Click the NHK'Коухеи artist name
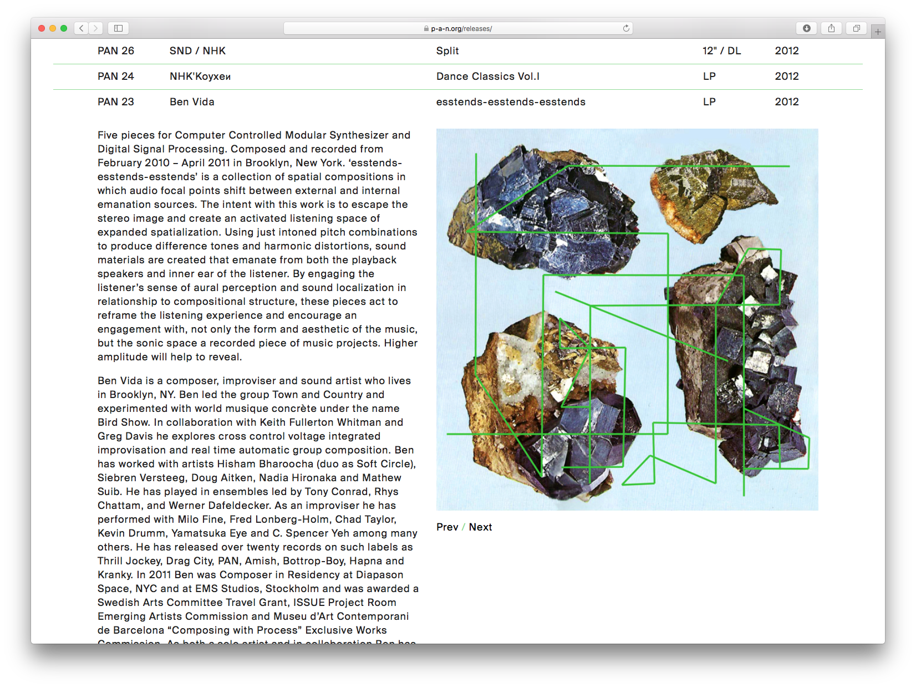Image resolution: width=916 pixels, height=688 pixels. 200,77
